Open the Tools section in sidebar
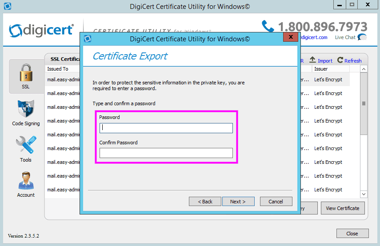The height and width of the screenshot is (246, 380). 26,149
